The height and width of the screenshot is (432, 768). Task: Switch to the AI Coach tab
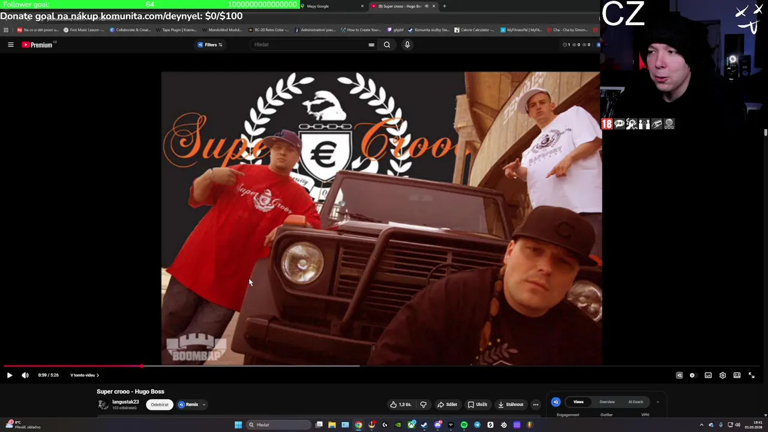click(x=635, y=402)
